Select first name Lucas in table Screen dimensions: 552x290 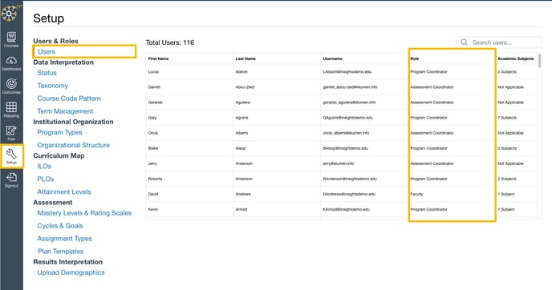pyautogui.click(x=153, y=72)
